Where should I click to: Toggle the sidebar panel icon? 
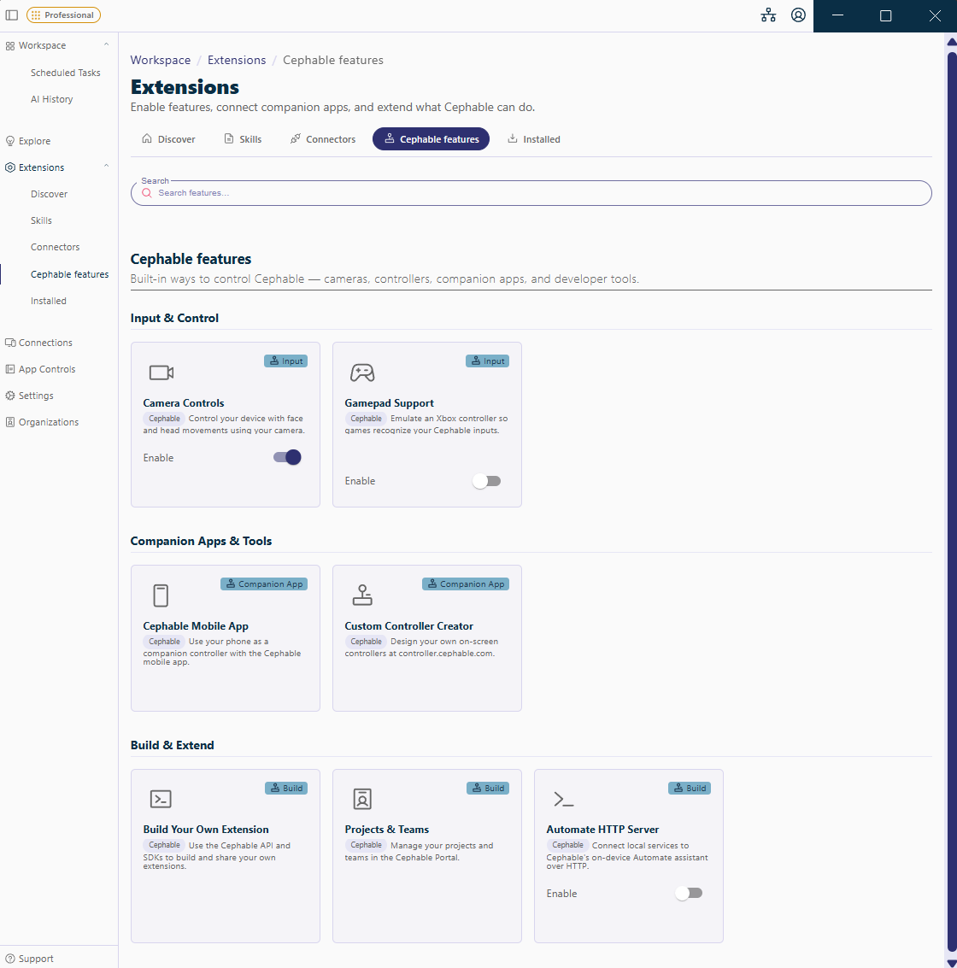tap(12, 15)
